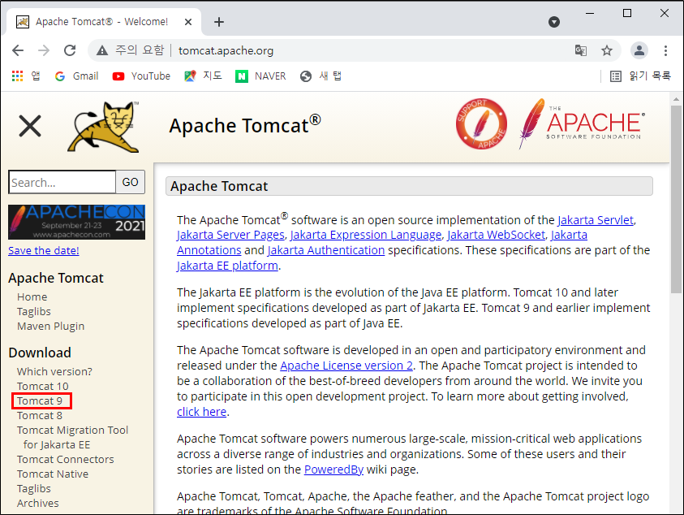Open the Chrome profile avatar

click(639, 50)
